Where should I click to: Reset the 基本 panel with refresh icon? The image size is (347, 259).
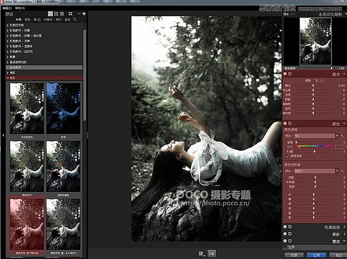coord(290,74)
